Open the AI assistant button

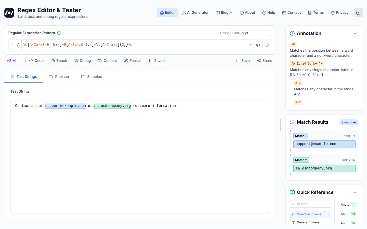pyautogui.click(x=12, y=61)
